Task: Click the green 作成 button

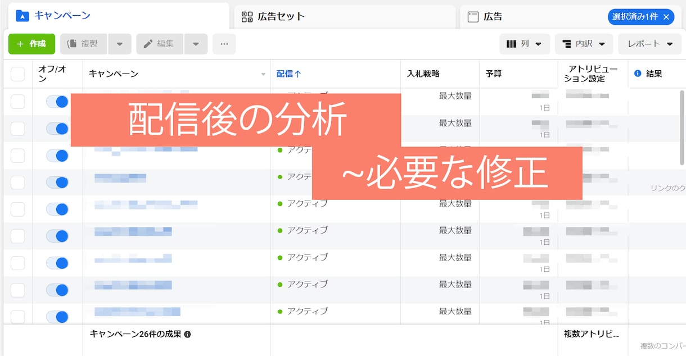Action: pyautogui.click(x=31, y=44)
